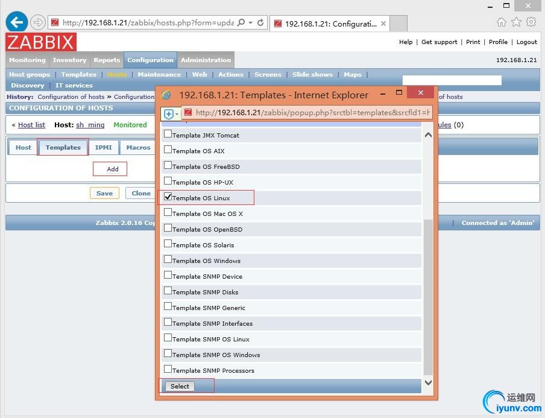Switch to the Macros tab
The width and height of the screenshot is (545, 418).
click(138, 147)
